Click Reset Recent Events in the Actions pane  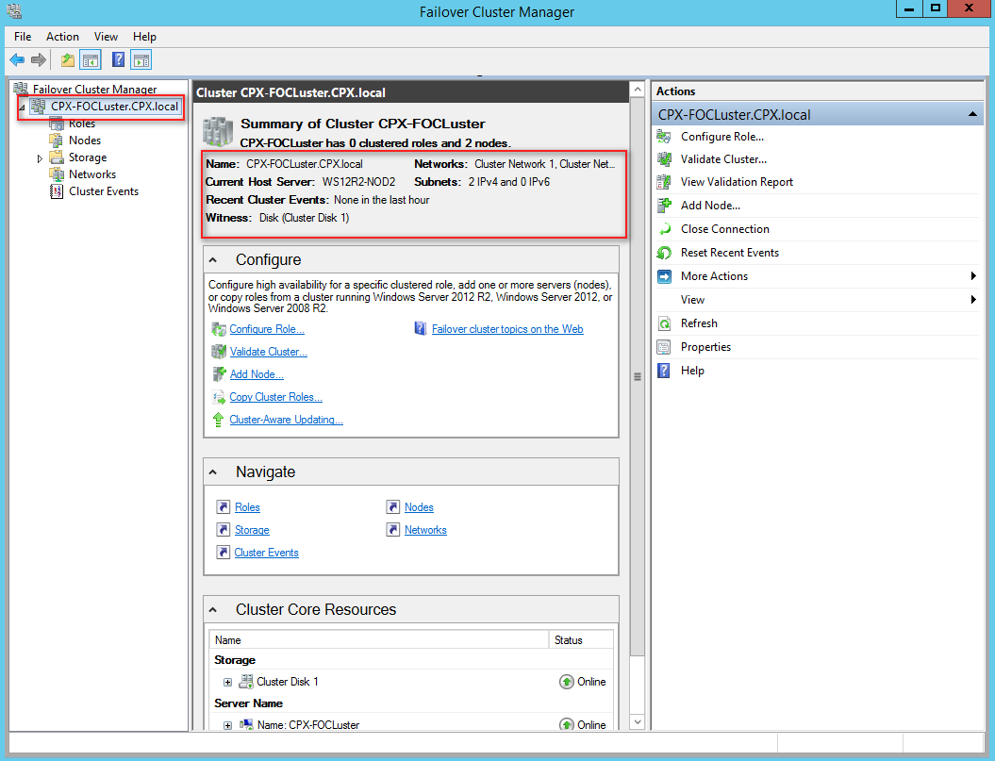coord(730,253)
